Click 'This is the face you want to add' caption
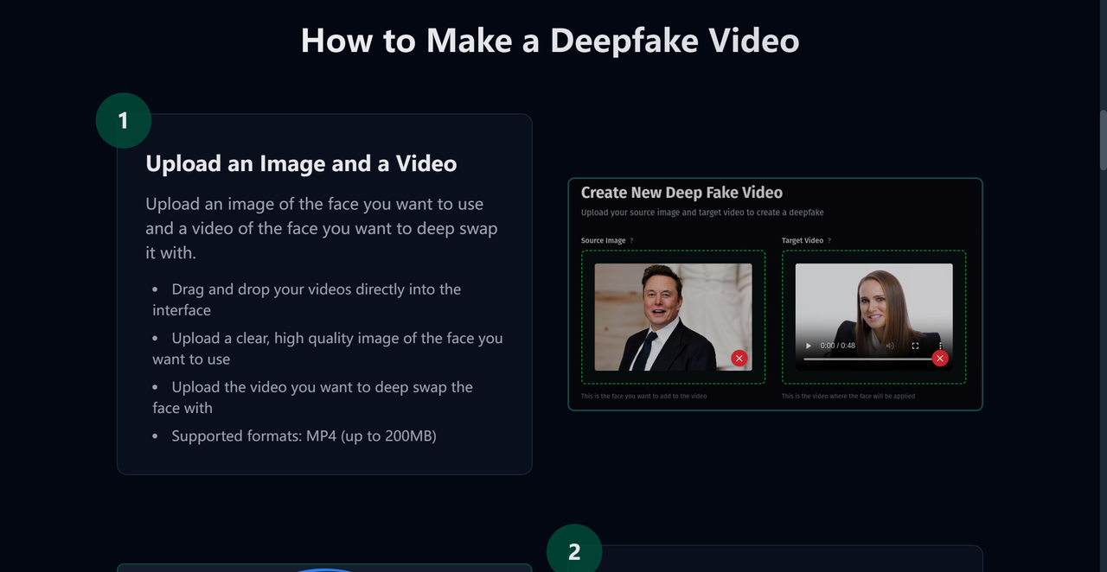 pos(643,396)
